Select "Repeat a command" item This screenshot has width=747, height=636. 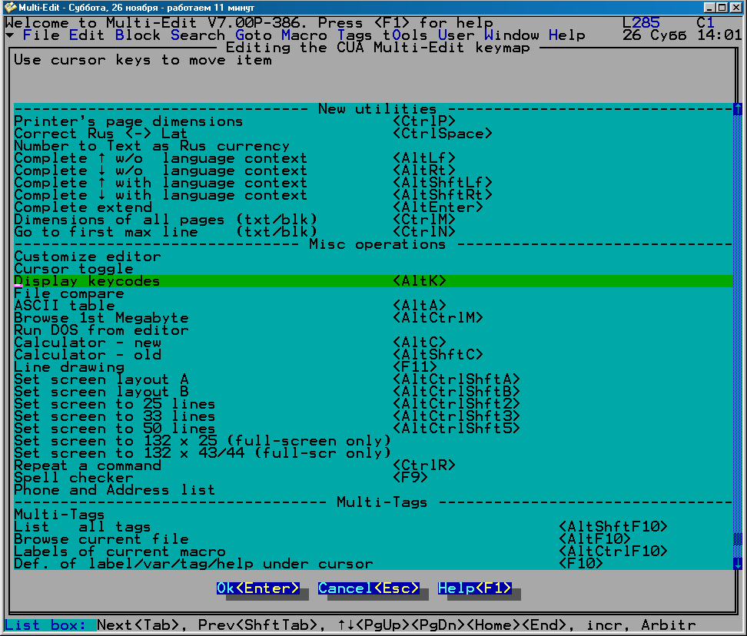[x=373, y=466]
